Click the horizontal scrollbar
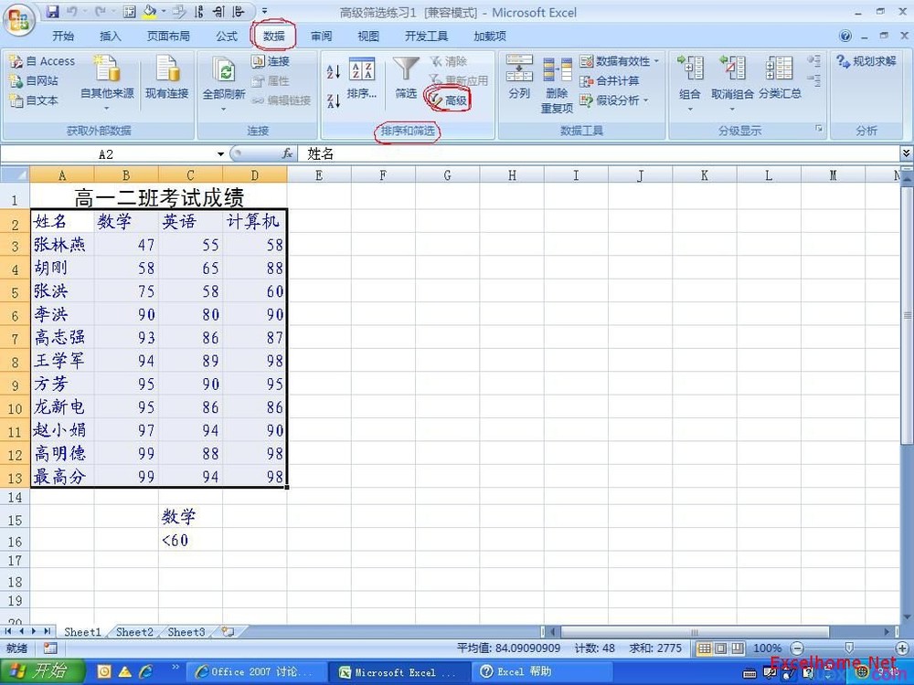The width and height of the screenshot is (914, 685). 694,632
